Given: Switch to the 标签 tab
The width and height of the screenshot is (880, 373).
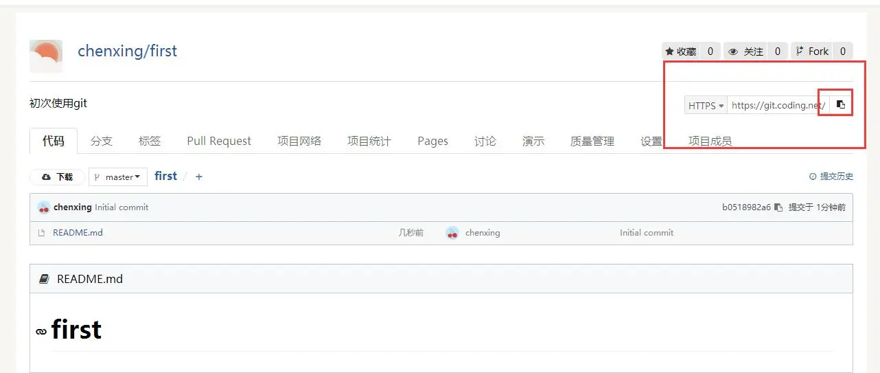Looking at the screenshot, I should pos(150,141).
